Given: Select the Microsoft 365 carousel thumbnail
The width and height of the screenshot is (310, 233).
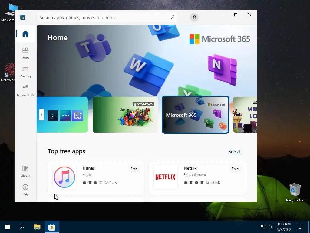Looking at the screenshot, I should [195, 114].
